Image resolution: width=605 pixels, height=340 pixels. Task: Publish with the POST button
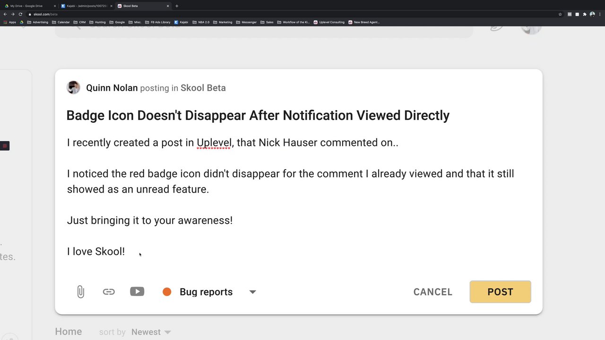point(500,292)
